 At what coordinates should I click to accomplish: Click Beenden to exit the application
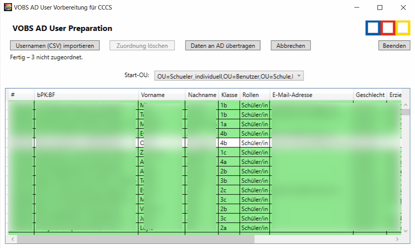point(394,46)
